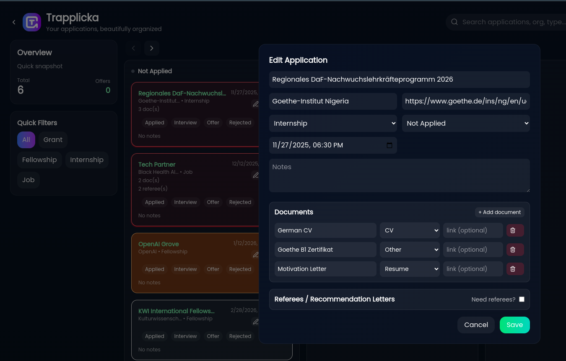Click the search magnifier icon in the top bar
This screenshot has width=566, height=361.
454,22
